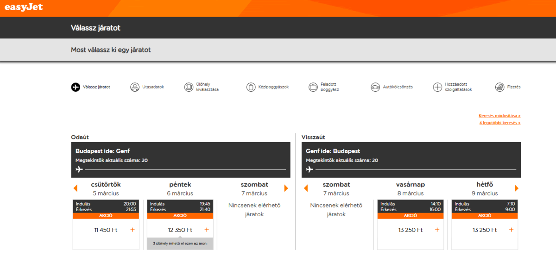Show later outbound dates after szombat 7 március

point(286,188)
